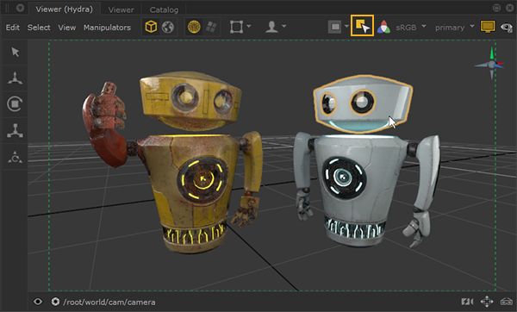The height and width of the screenshot is (312, 517).
Task: Activate the rotate manipulator tool
Action: tap(15, 104)
